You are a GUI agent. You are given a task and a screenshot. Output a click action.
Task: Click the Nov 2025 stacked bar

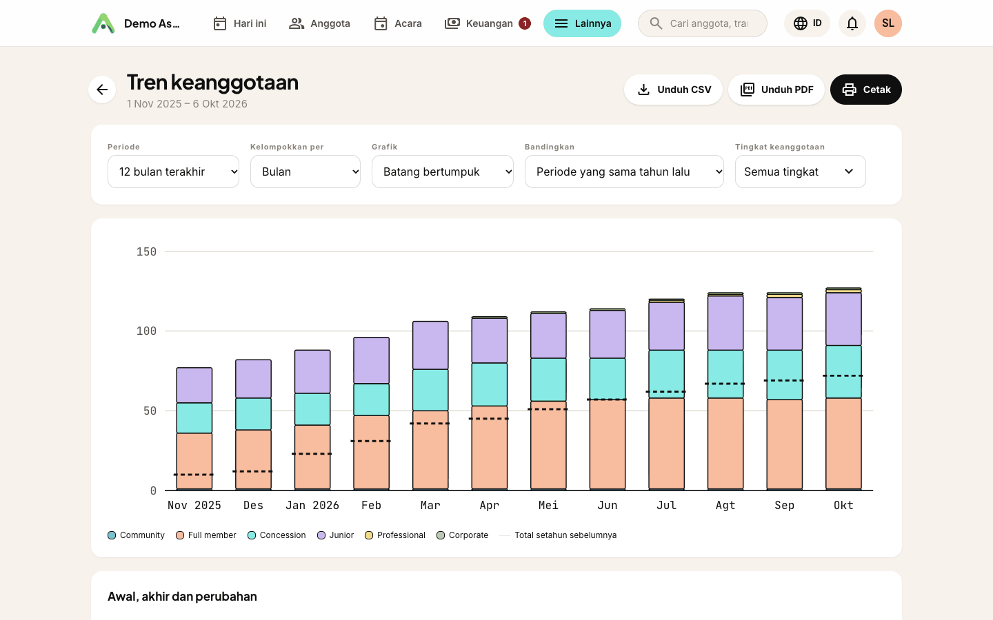point(194,428)
